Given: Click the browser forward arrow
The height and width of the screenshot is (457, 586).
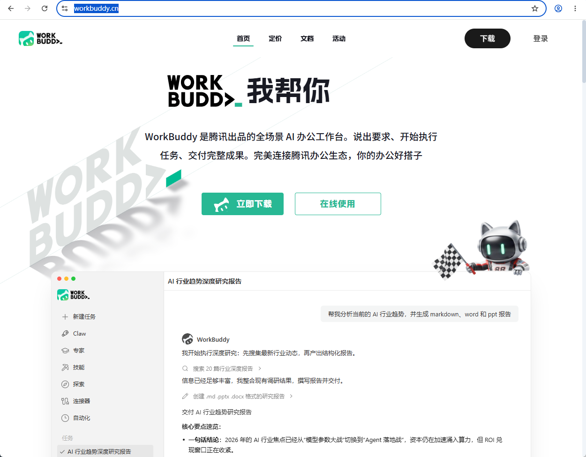Looking at the screenshot, I should point(28,8).
